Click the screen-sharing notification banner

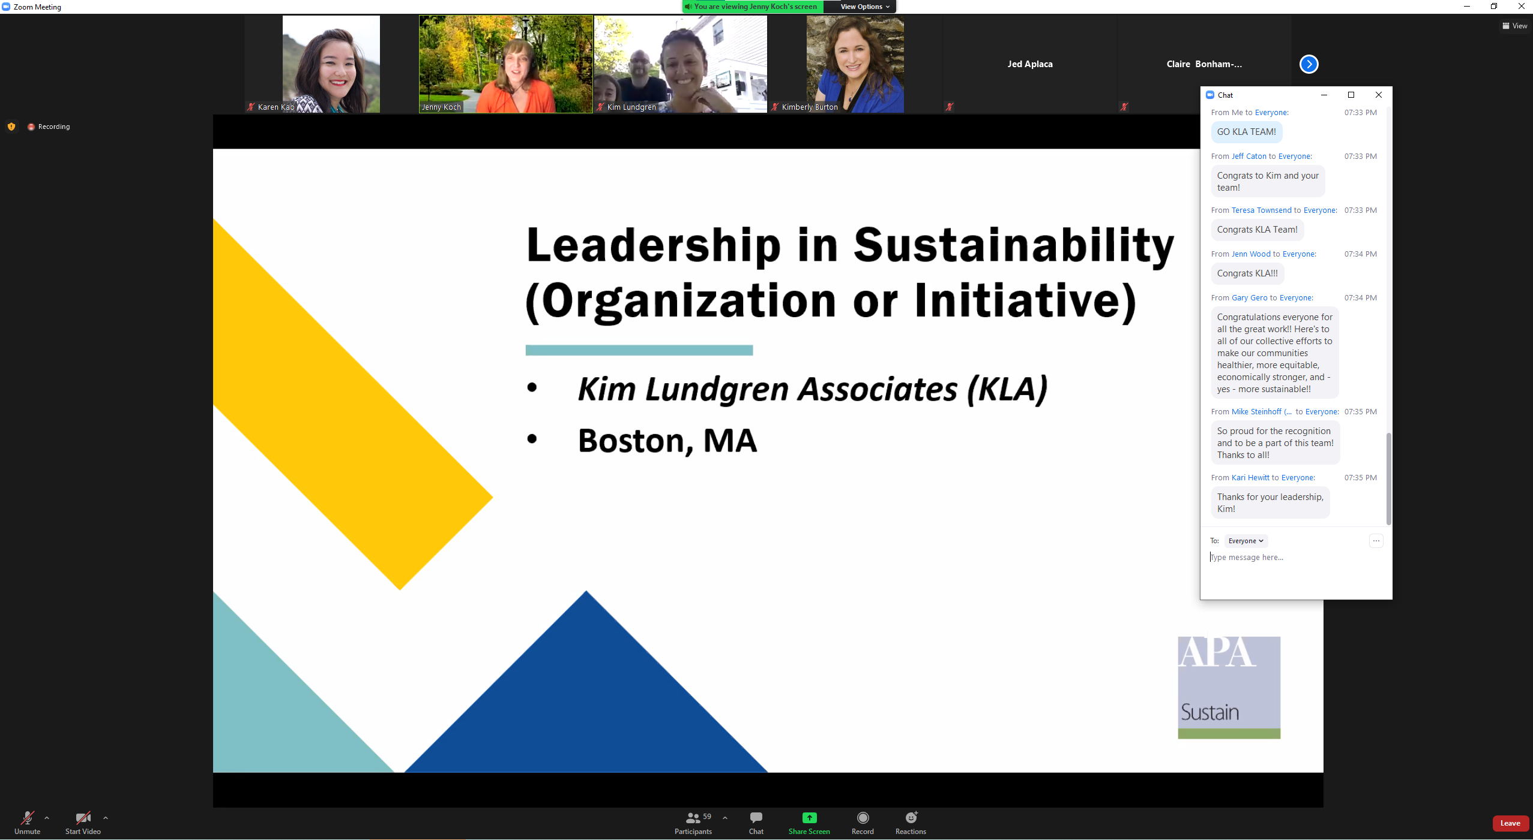tap(753, 7)
